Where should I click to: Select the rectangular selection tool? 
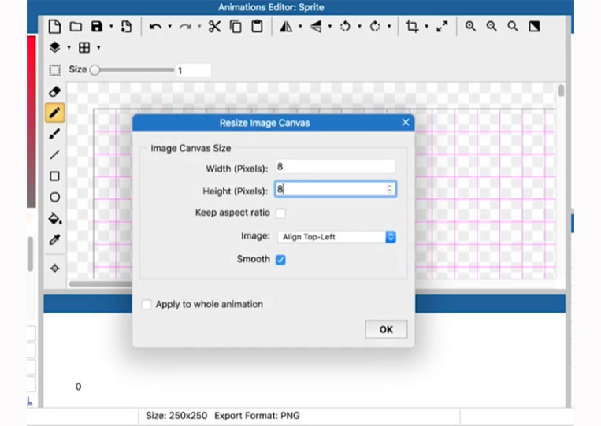coord(55,70)
